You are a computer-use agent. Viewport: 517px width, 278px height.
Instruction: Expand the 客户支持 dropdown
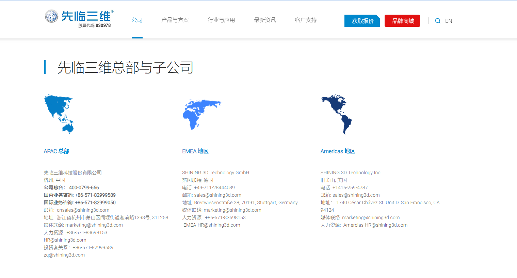(305, 20)
